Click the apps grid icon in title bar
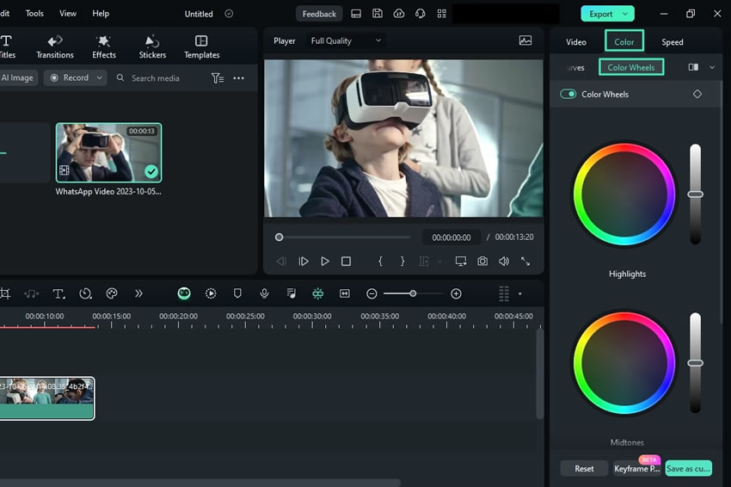 (x=441, y=14)
